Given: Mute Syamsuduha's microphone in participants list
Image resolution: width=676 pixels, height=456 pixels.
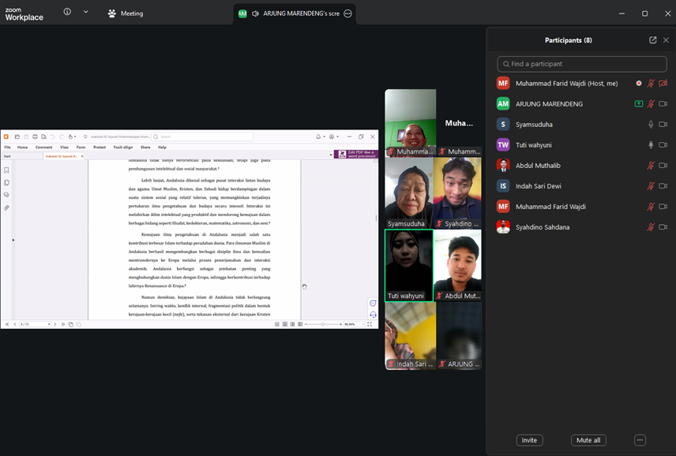Looking at the screenshot, I should tap(651, 125).
